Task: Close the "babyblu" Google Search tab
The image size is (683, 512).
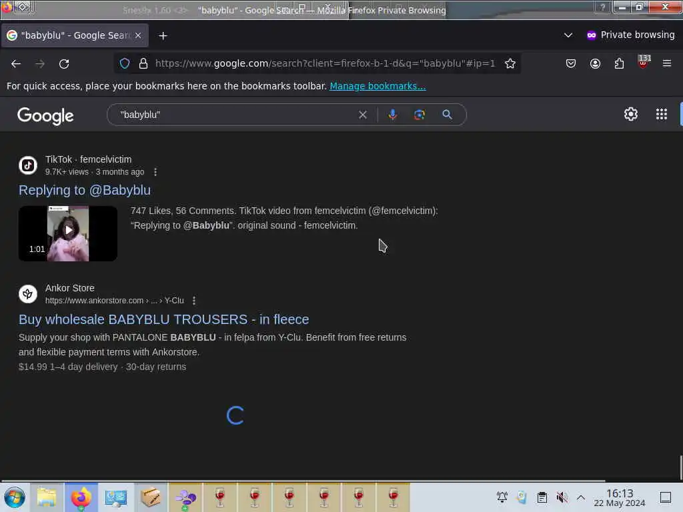Action: (x=138, y=35)
